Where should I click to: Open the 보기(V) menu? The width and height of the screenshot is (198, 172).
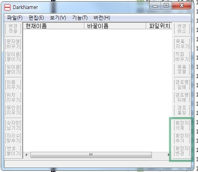pos(58,18)
